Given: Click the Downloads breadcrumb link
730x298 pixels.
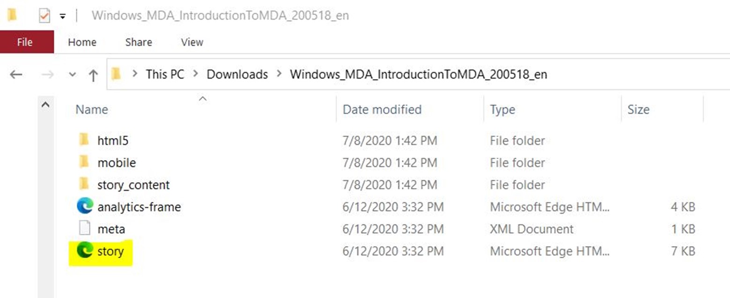Looking at the screenshot, I should coord(237,74).
